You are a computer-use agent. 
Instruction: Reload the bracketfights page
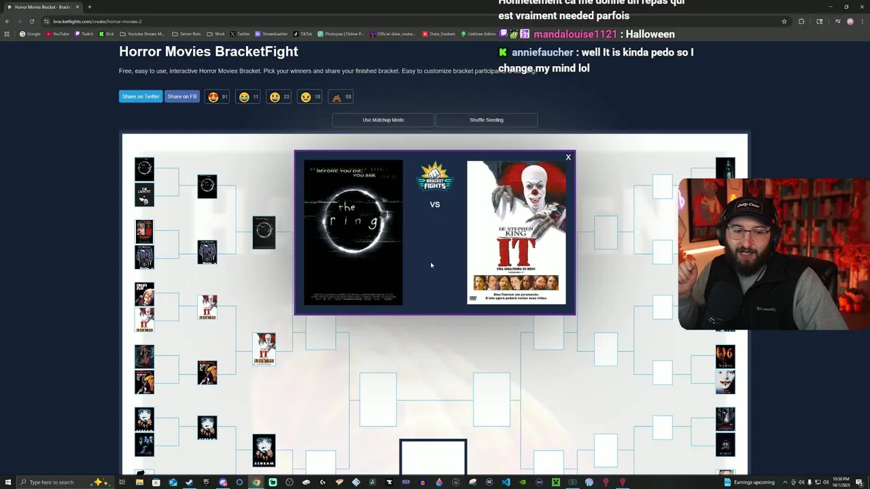pyautogui.click(x=31, y=21)
